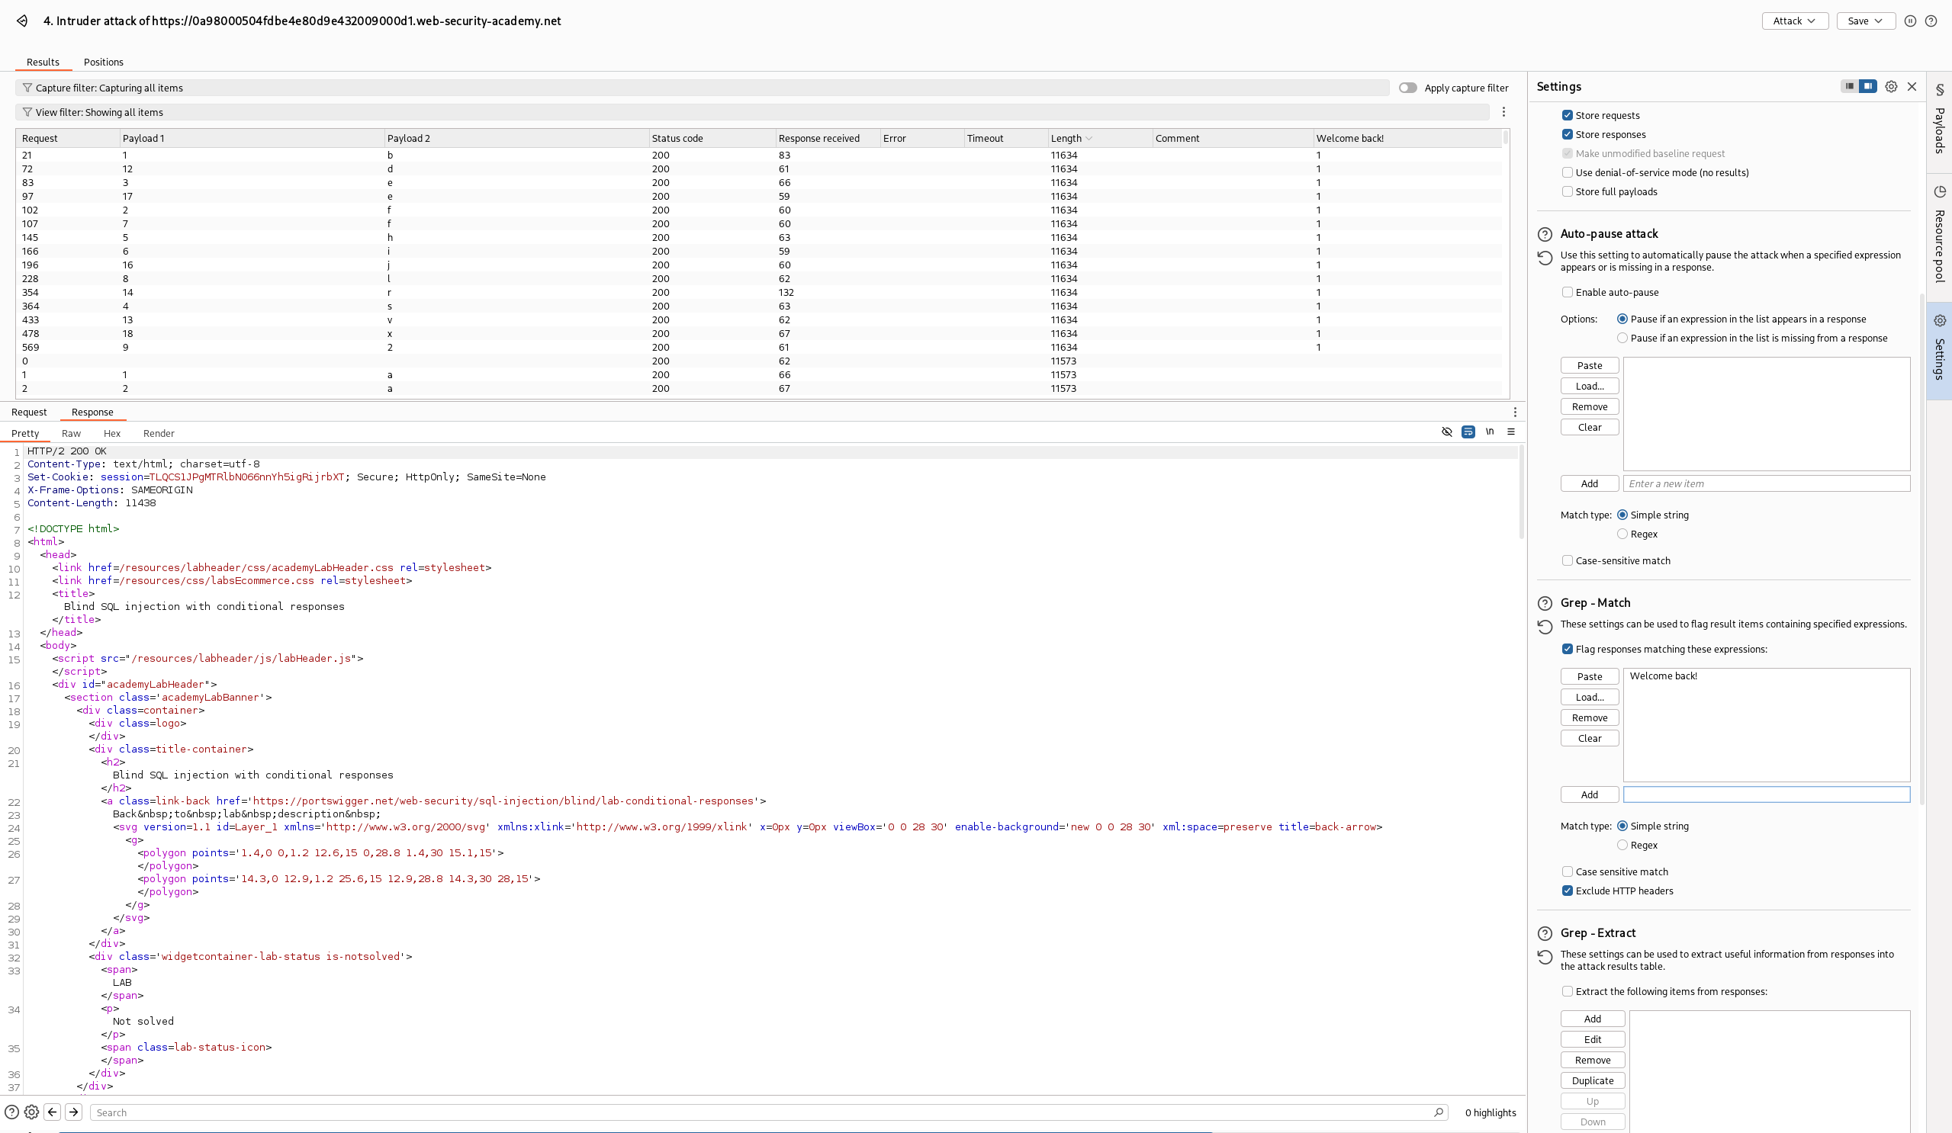Image resolution: width=1952 pixels, height=1133 pixels.
Task: Pause the attack with the pause icon
Action: click(x=1910, y=21)
